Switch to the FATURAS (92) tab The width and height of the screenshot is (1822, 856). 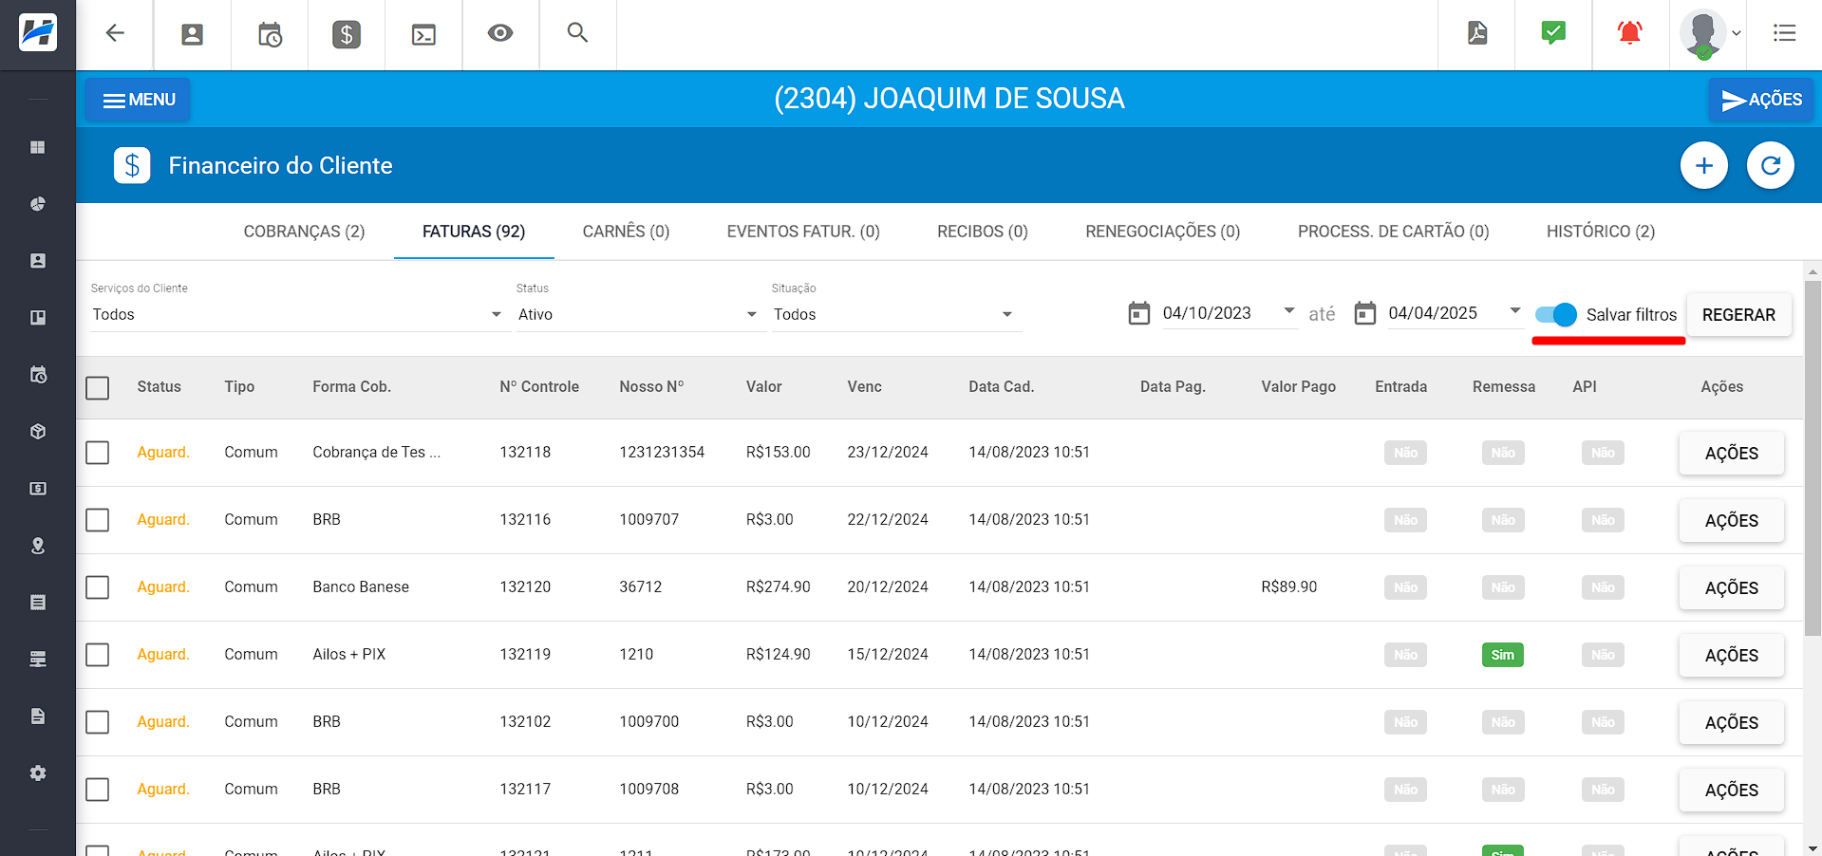click(474, 232)
